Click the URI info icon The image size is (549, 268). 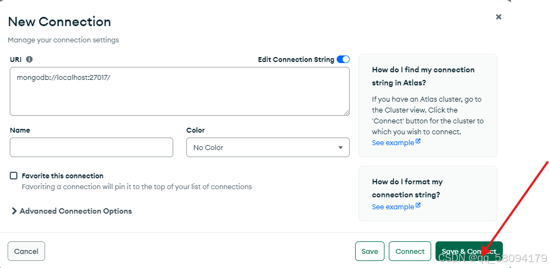(29, 59)
